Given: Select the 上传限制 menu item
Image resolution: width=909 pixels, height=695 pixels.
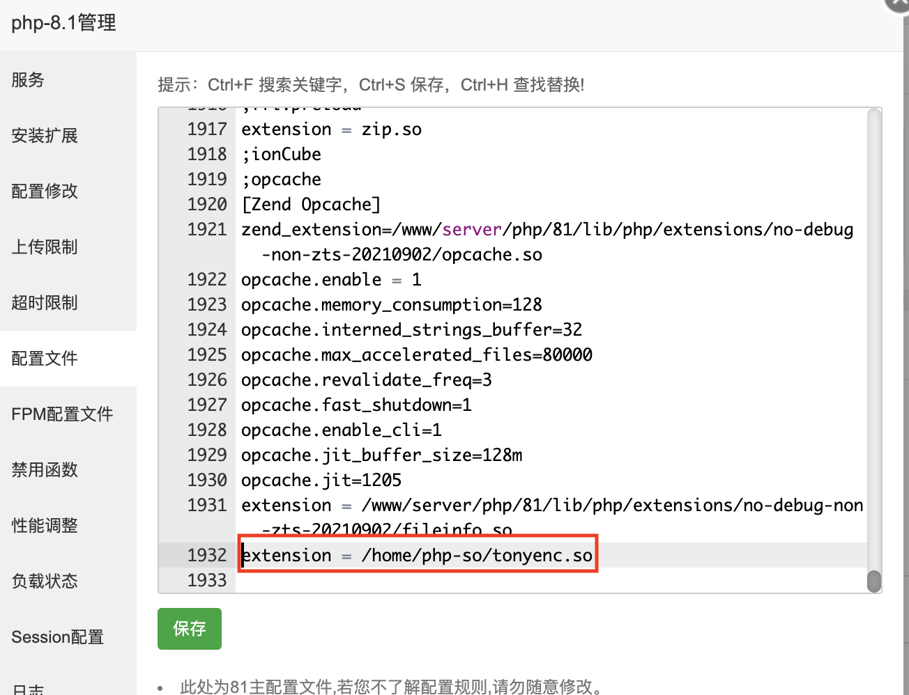Looking at the screenshot, I should coord(45,247).
